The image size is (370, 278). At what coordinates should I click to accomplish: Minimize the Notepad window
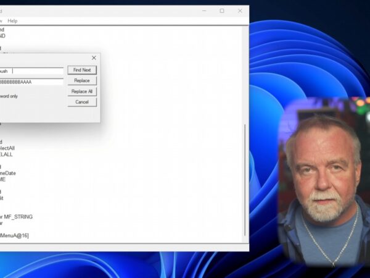pyautogui.click(x=204, y=11)
